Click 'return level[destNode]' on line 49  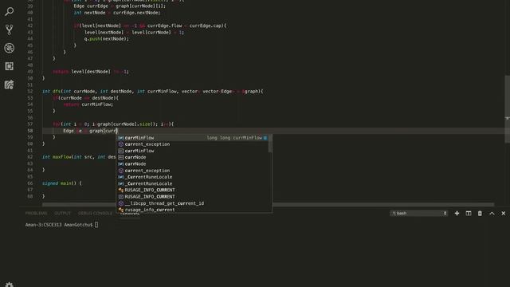(81, 72)
